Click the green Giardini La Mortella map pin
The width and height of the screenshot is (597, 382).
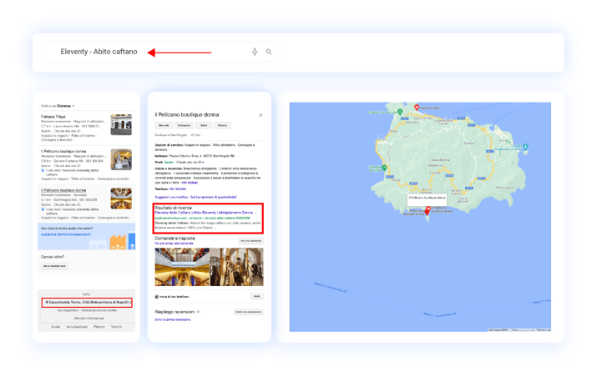(400, 112)
